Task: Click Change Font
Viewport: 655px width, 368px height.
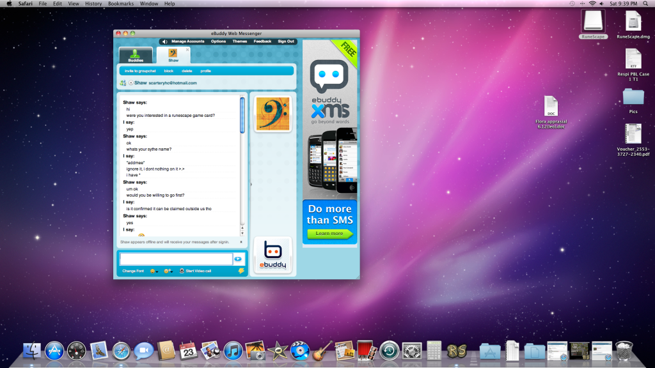Action: [133, 271]
